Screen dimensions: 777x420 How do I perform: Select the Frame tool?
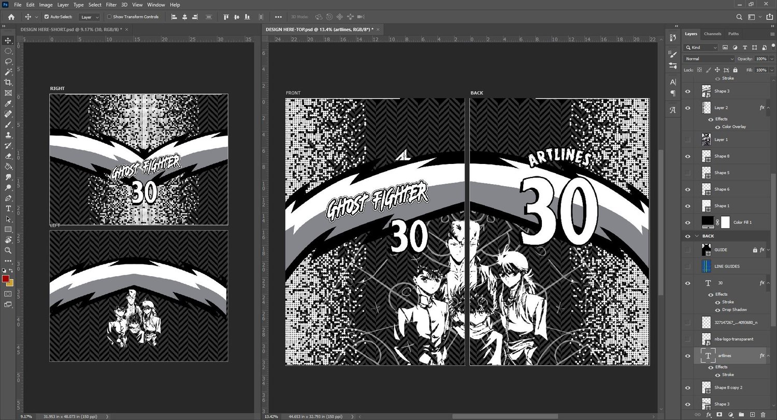point(8,93)
